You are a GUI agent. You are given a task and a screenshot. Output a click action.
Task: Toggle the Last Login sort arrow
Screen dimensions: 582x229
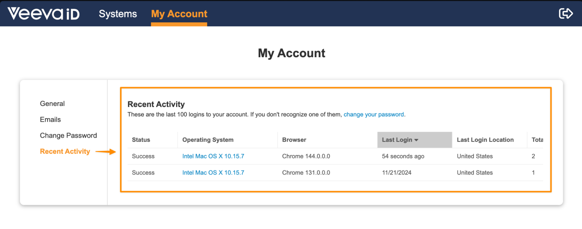[416, 140]
